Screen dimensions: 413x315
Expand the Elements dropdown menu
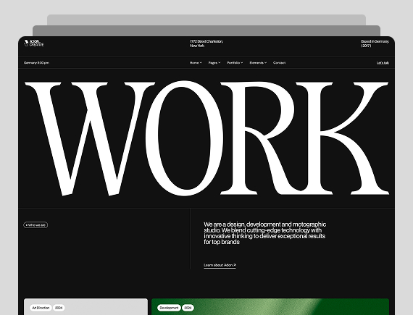click(258, 62)
